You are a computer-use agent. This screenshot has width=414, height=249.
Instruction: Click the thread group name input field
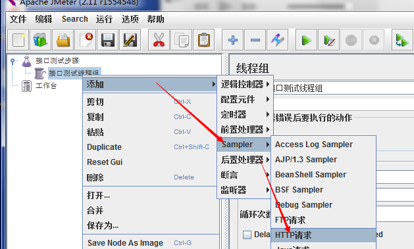point(343,88)
